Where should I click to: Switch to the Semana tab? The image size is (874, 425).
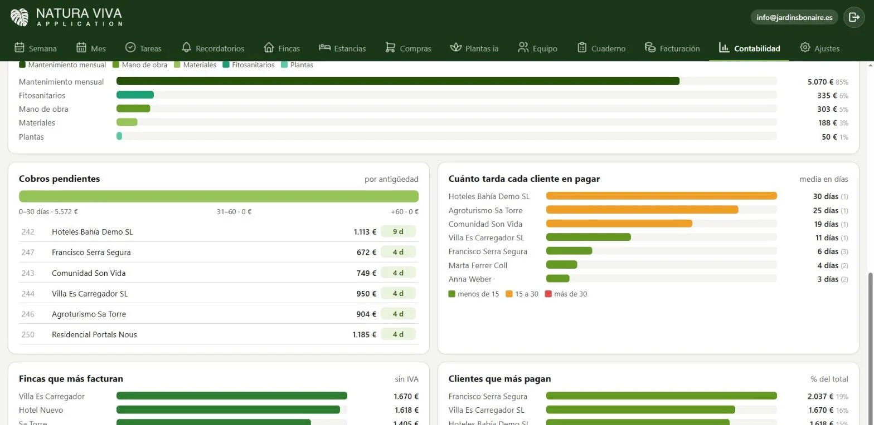coord(36,48)
